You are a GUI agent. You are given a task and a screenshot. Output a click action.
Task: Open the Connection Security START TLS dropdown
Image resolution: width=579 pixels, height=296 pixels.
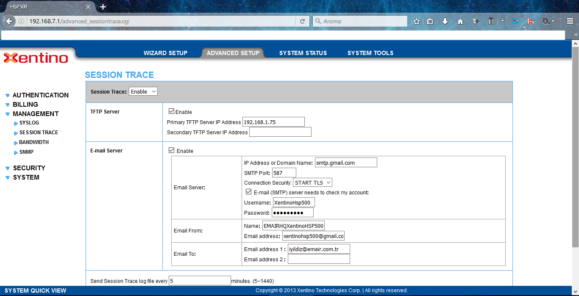[312, 183]
